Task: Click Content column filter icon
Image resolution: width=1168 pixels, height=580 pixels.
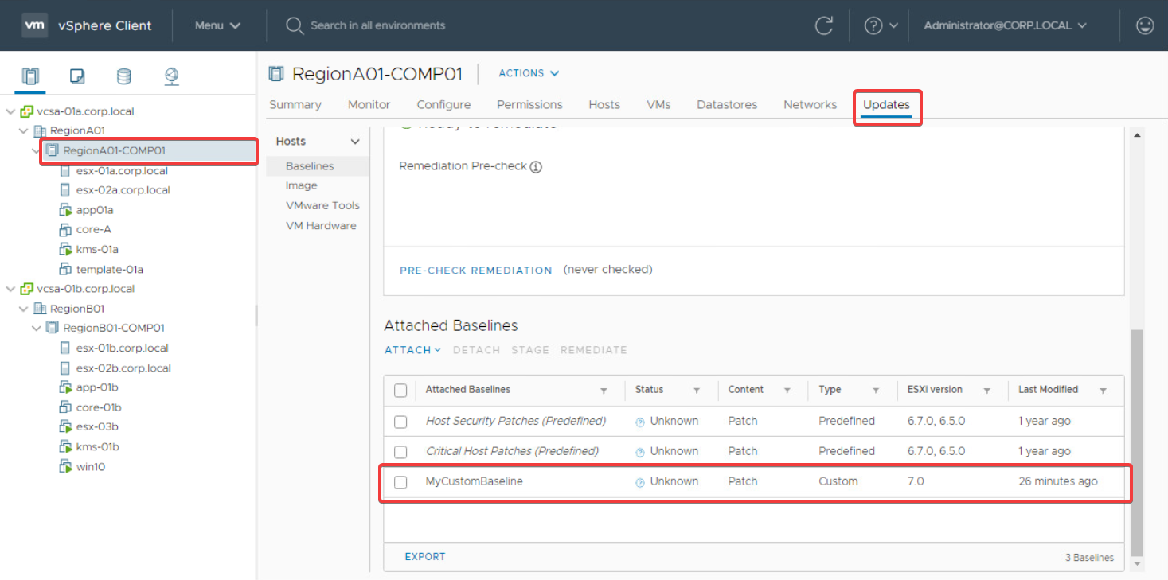Action: [x=787, y=391]
